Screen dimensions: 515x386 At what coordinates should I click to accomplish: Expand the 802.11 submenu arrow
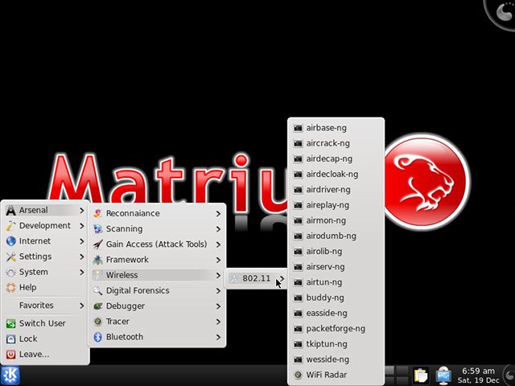click(x=282, y=278)
